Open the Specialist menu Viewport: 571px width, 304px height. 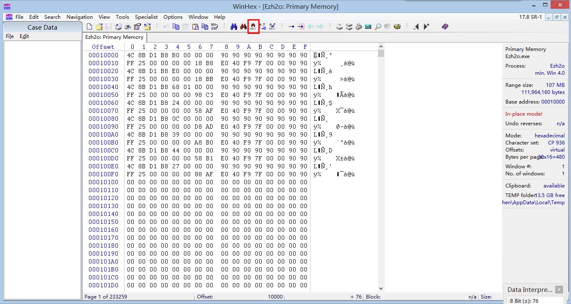click(x=146, y=17)
